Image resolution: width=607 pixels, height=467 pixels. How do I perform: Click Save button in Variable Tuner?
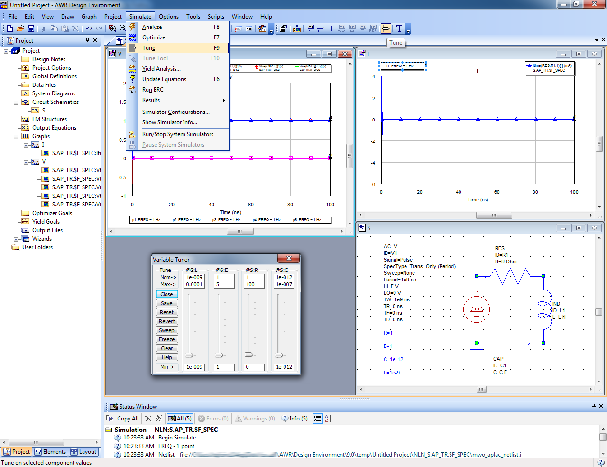(x=167, y=303)
